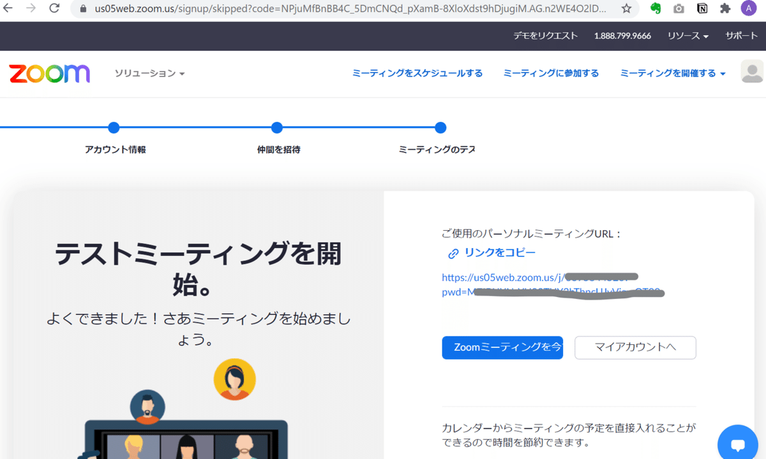Click the browser back arrow
The height and width of the screenshot is (459, 766).
[8, 9]
